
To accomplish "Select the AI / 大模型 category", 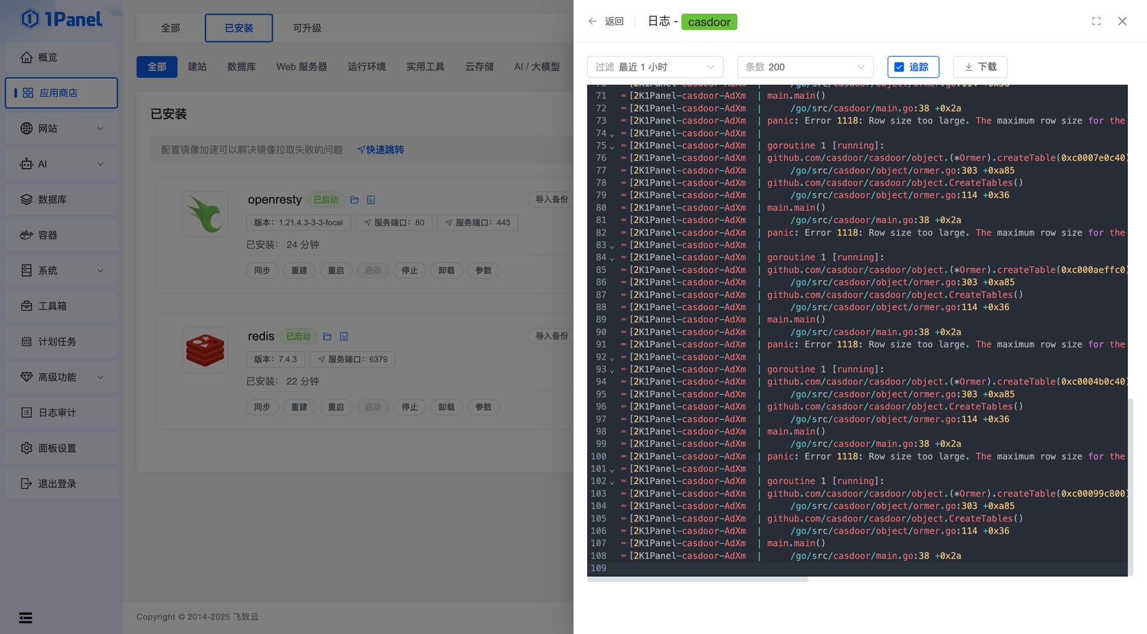I will tap(537, 67).
